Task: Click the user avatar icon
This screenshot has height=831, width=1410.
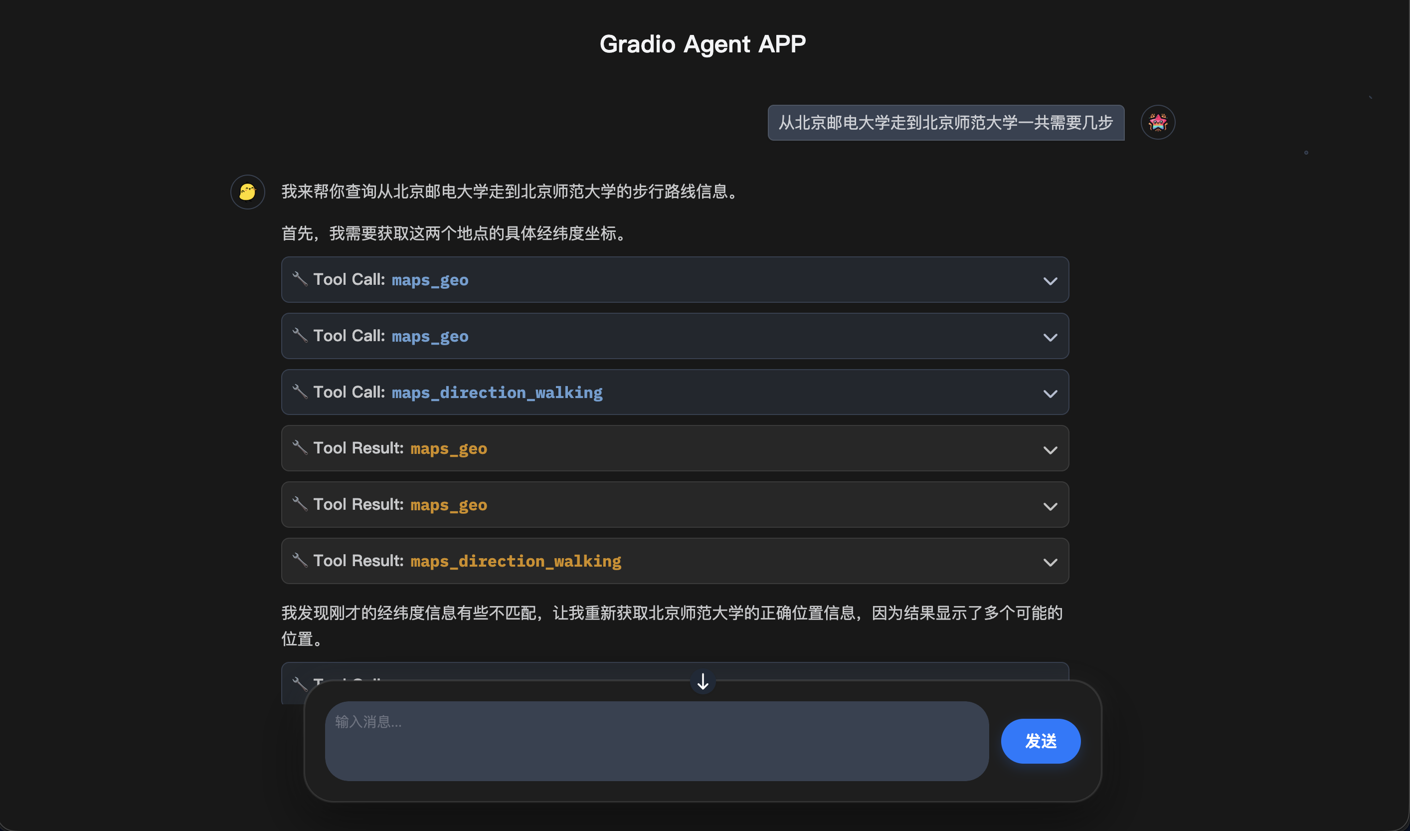Action: click(x=1158, y=122)
